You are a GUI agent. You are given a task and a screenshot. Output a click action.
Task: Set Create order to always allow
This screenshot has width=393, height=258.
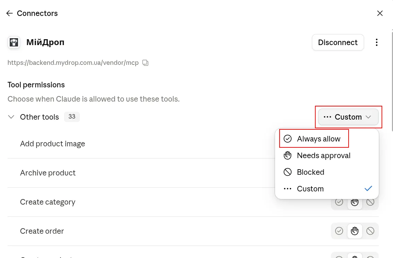[x=339, y=231]
